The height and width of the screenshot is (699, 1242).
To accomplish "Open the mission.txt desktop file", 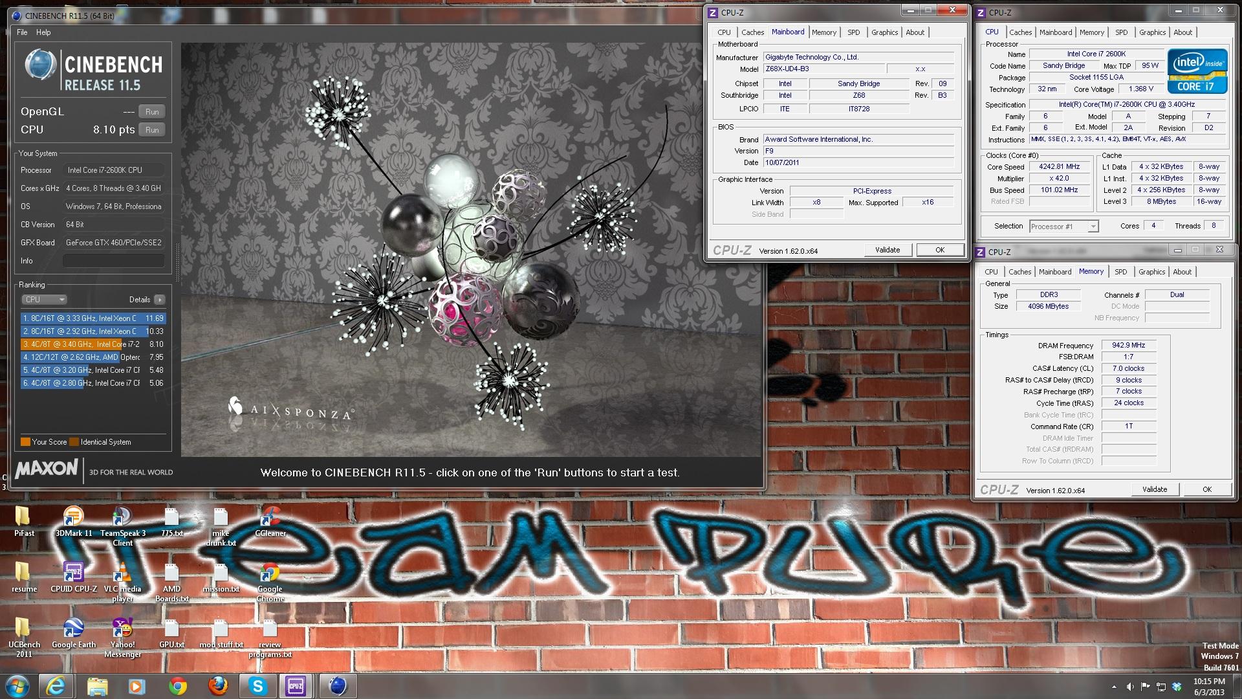I will click(x=221, y=577).
